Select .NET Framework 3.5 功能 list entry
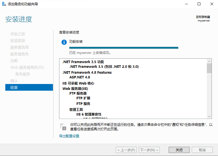The height and width of the screenshot is (156, 218). click(x=83, y=62)
